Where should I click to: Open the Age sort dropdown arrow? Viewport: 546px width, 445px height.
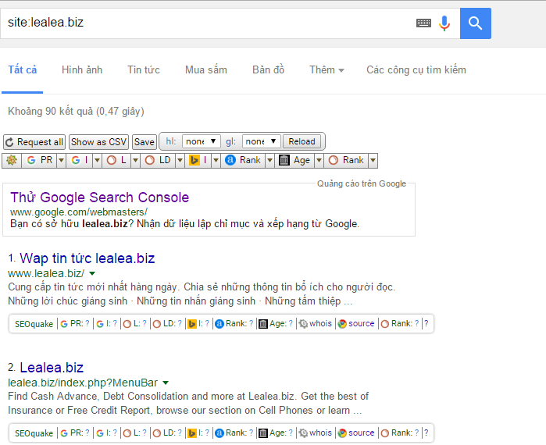pyautogui.click(x=319, y=160)
